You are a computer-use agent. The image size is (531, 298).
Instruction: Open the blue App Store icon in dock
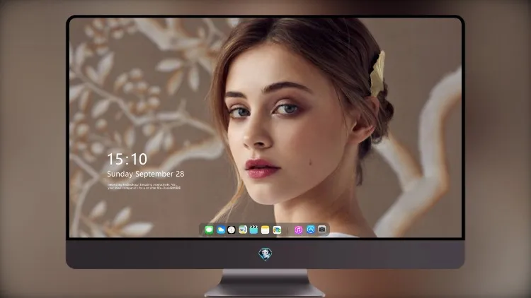pyautogui.click(x=311, y=230)
